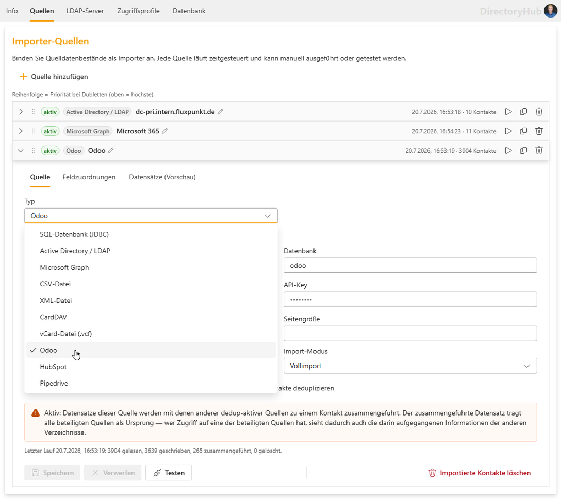Edit the Microsoft 365 name pencil icon
The image size is (561, 502).
(x=164, y=131)
